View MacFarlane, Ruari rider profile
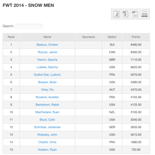Image resolution: width=155 pixels, height=155 pixels. point(47,112)
